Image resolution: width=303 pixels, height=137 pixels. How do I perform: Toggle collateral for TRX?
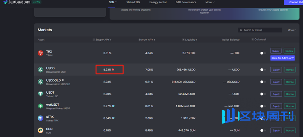pos(263,53)
